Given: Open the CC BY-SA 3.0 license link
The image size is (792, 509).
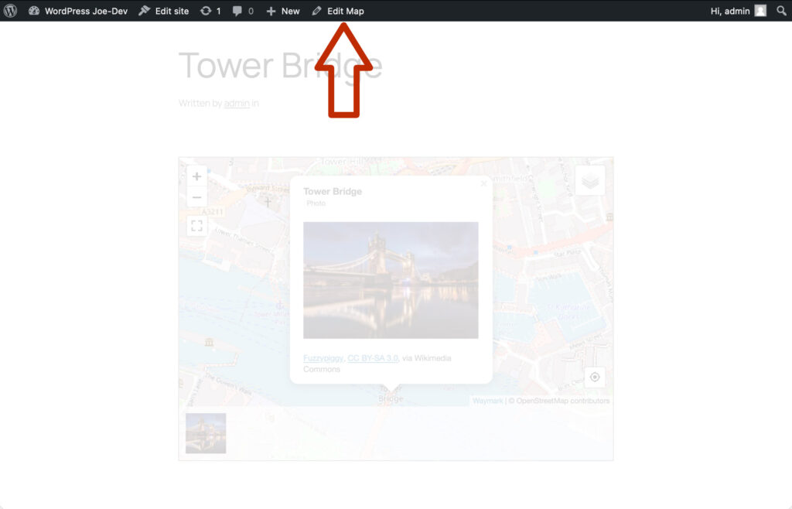Looking at the screenshot, I should pos(373,358).
